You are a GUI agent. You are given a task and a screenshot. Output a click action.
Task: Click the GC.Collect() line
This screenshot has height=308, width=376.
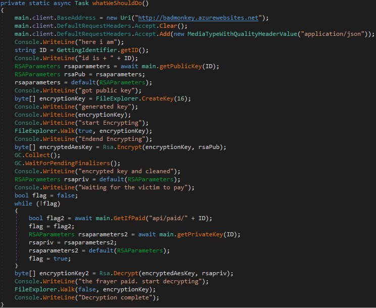37,155
